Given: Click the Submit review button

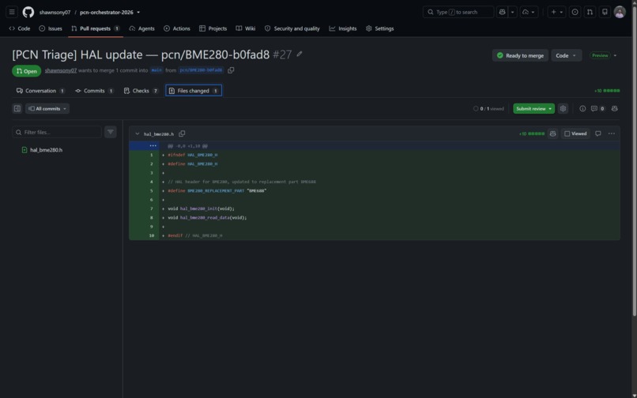Looking at the screenshot, I should point(533,109).
